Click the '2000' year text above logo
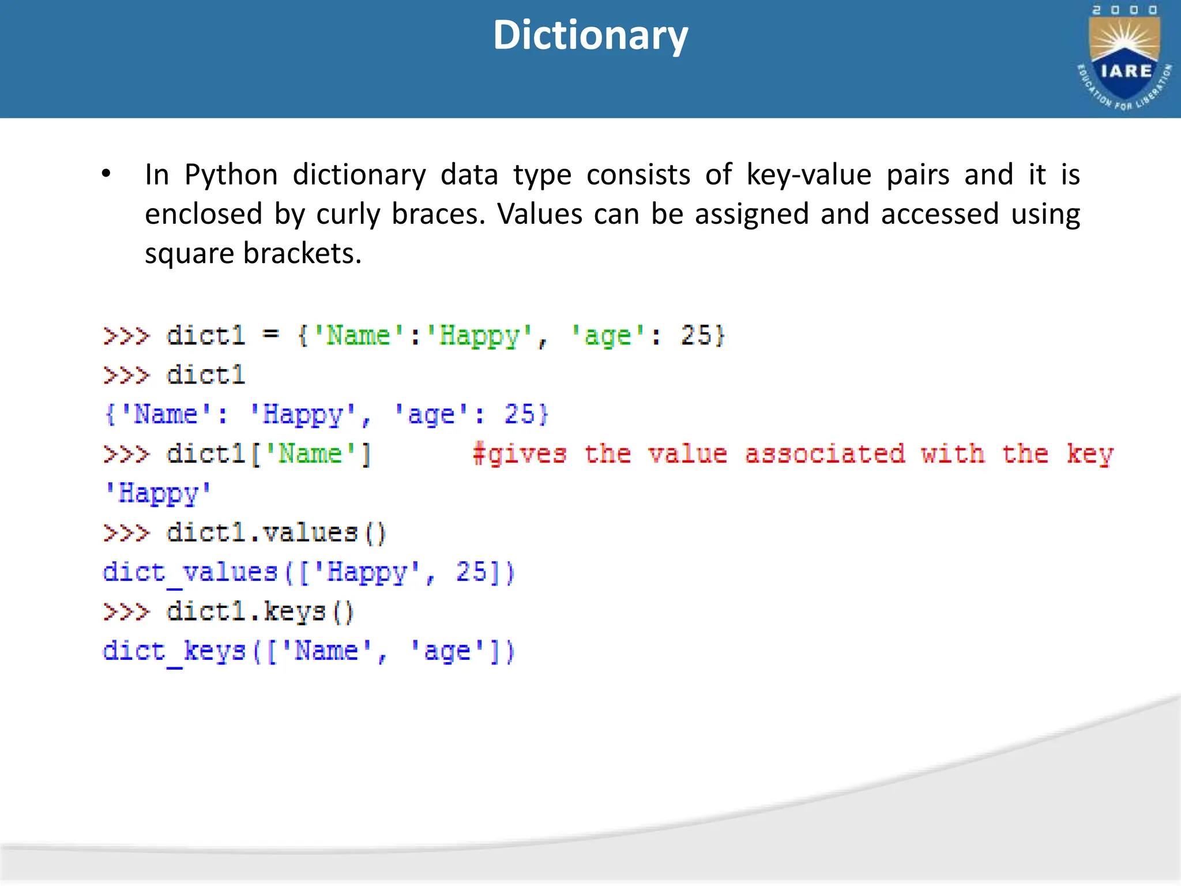 (x=1124, y=10)
